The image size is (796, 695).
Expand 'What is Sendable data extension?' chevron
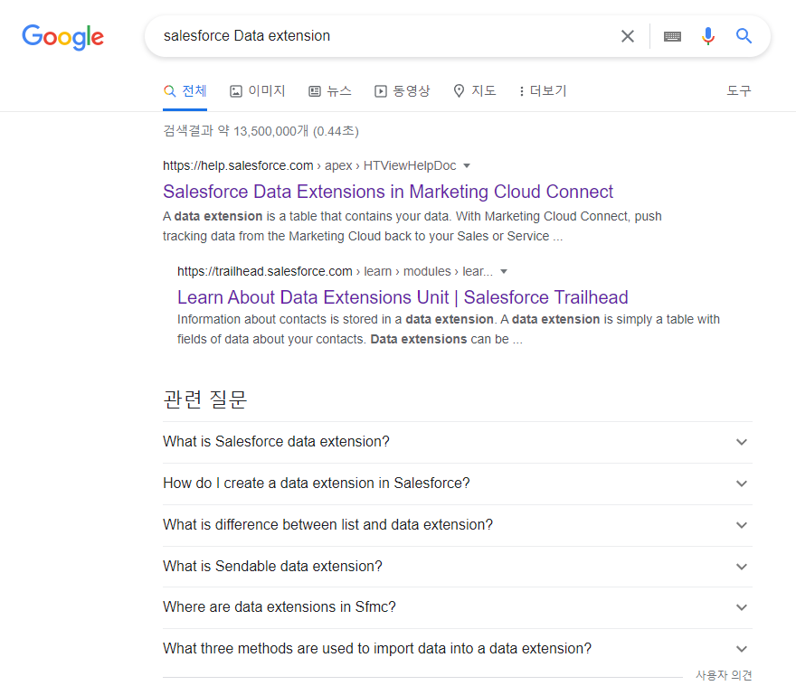(742, 567)
